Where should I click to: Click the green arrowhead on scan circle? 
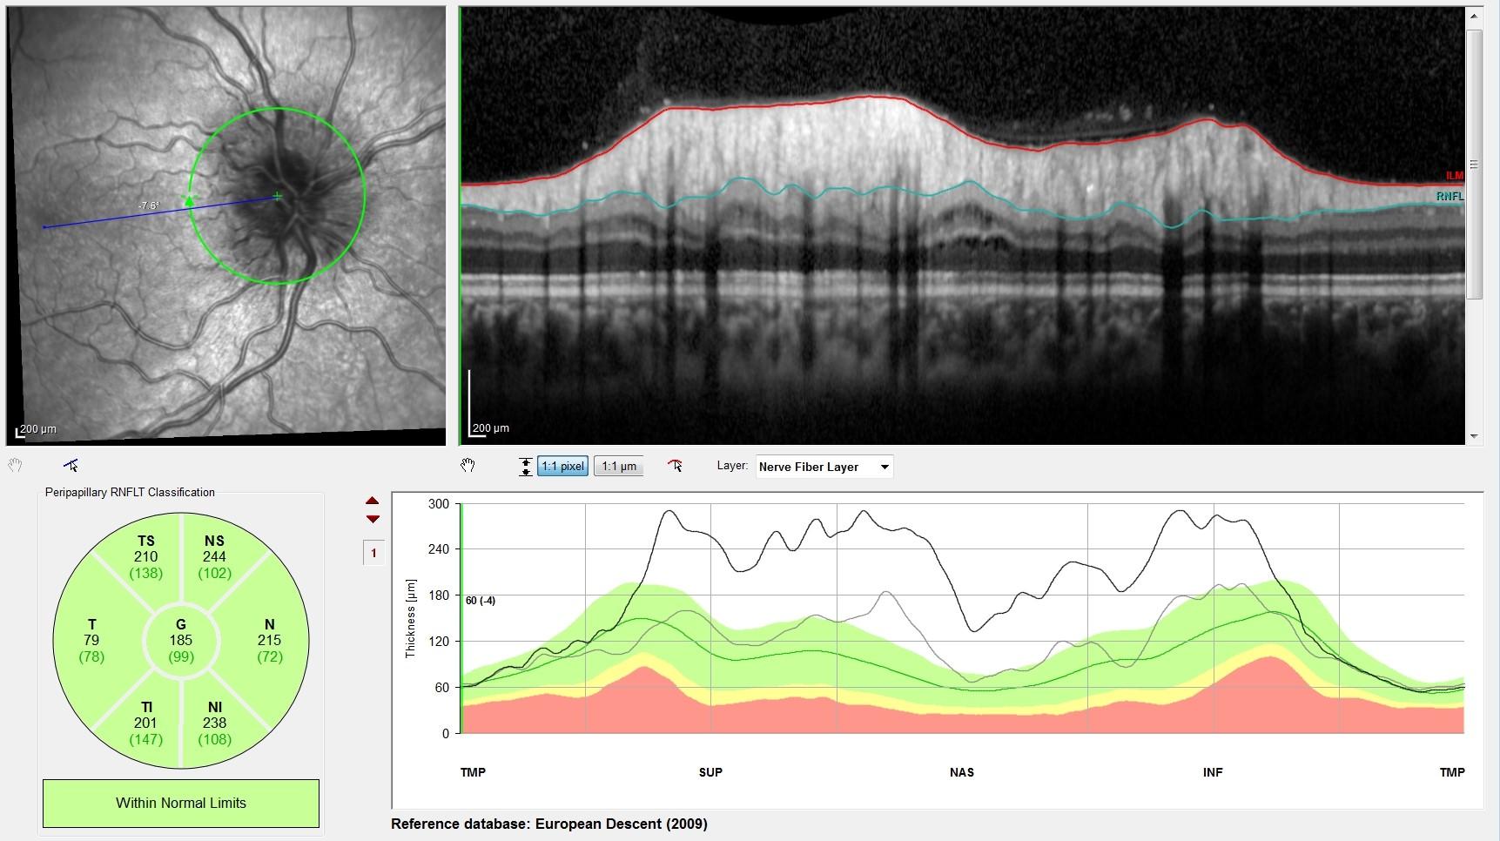pos(190,201)
